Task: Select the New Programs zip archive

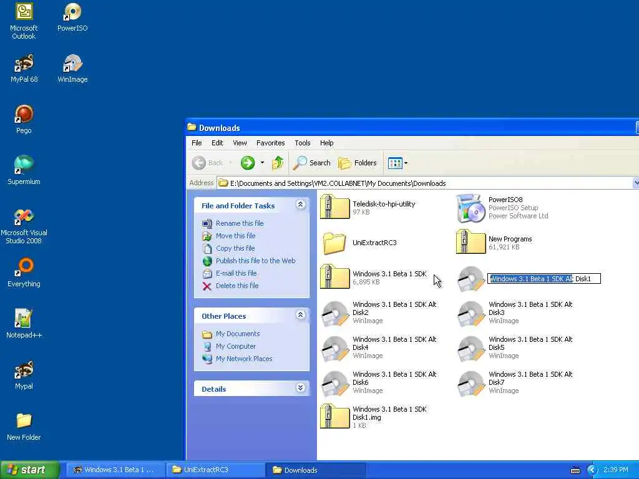Action: coord(494,243)
